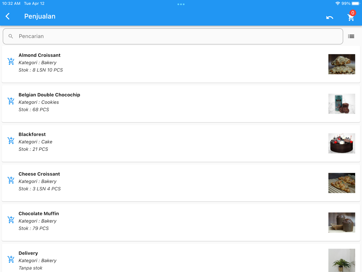Screen dimensions: 362x272
Task: Open the Delivery plant thumbnail
Action: 342,260
